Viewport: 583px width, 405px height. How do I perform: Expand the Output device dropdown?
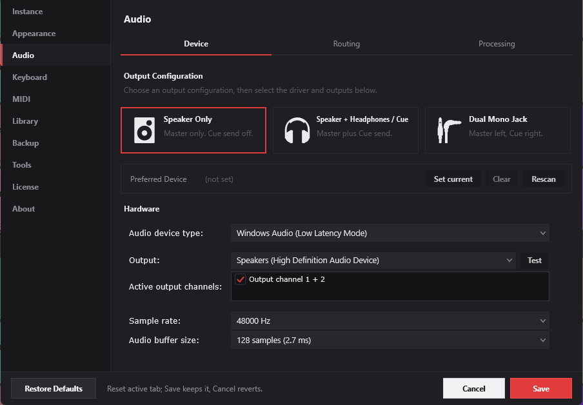pyautogui.click(x=373, y=261)
